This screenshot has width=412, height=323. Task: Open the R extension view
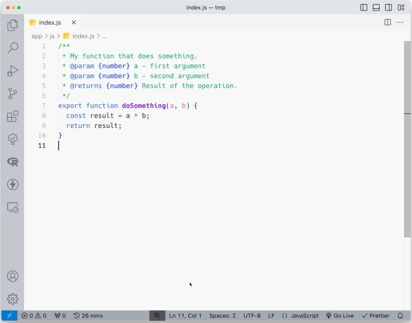(12, 162)
